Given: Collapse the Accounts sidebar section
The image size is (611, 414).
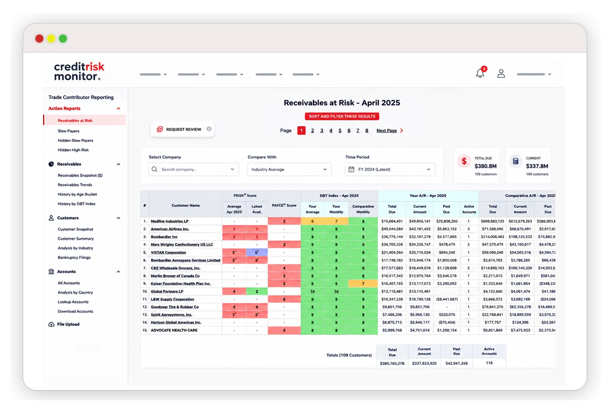Looking at the screenshot, I should click(x=118, y=271).
